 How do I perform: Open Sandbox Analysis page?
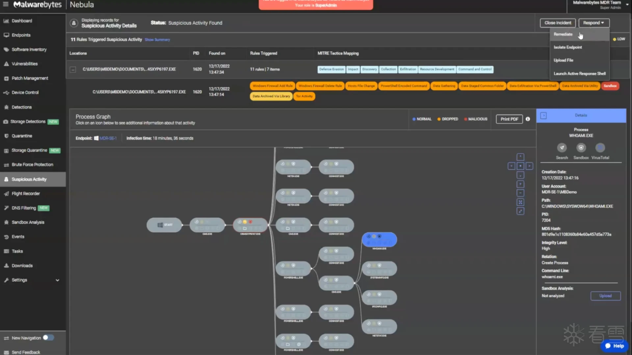(x=28, y=222)
